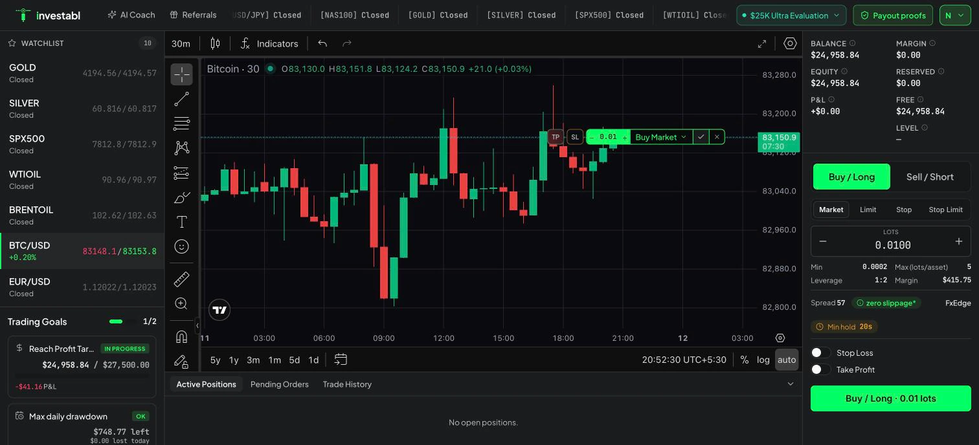
Task: Click the lock drawings pencil icon
Action: [x=181, y=361]
